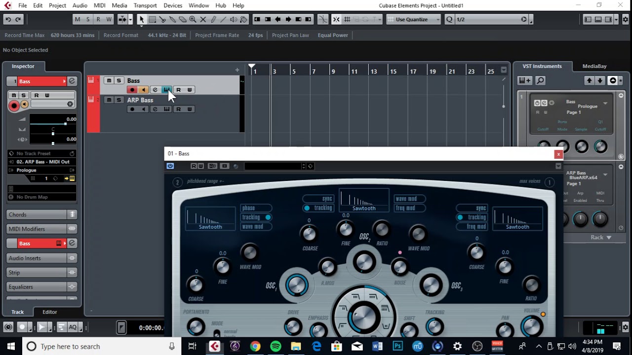
Task: Open Spotify from the taskbar
Action: click(x=276, y=346)
